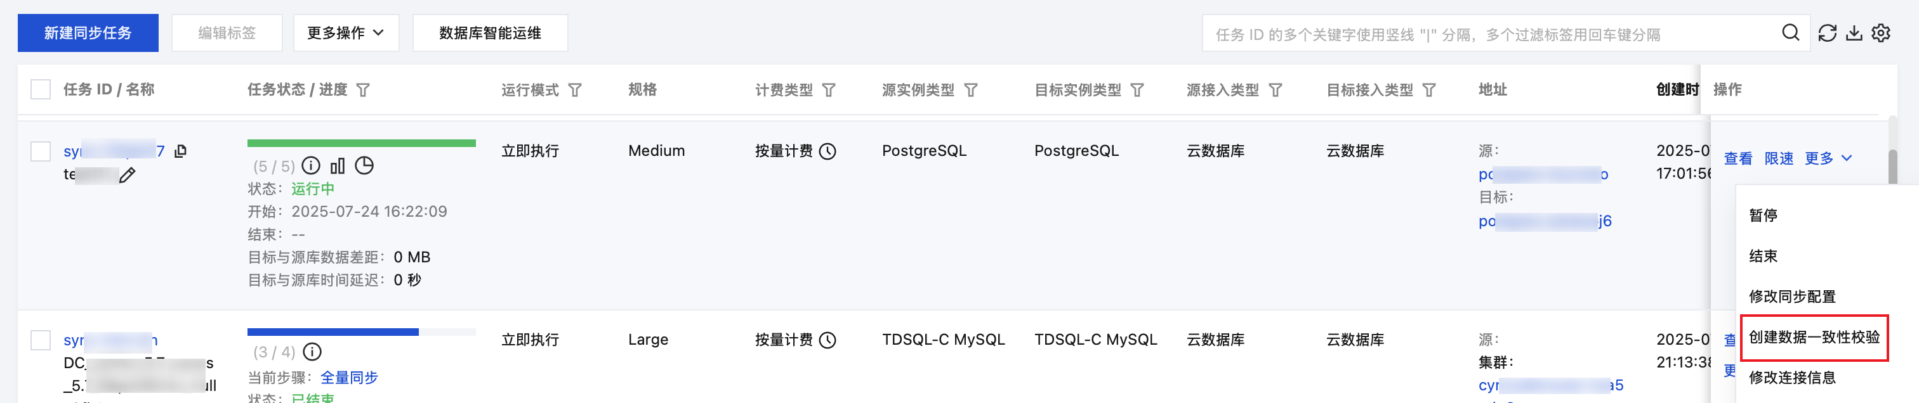The image size is (1919, 403).
Task: Edit first task name with pencil icon
Action: click(x=128, y=176)
